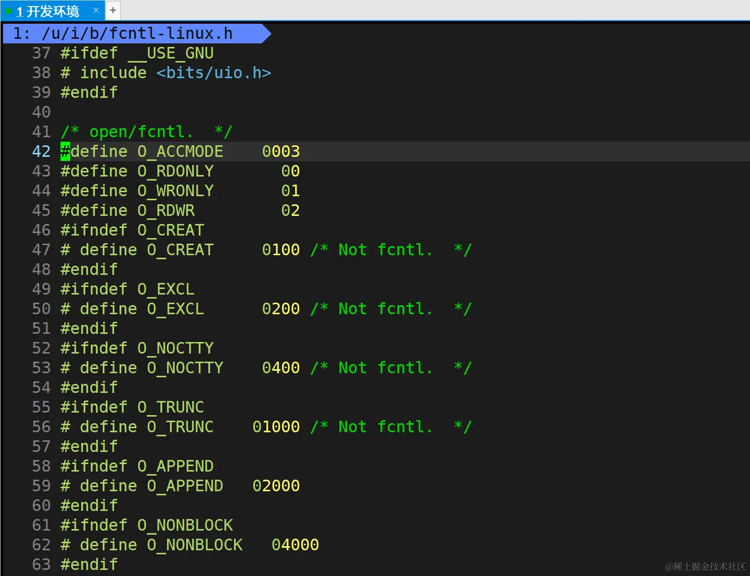Image resolution: width=750 pixels, height=576 pixels.
Task: Click the value 04000 of O_NONBLOCK
Action: (296, 545)
